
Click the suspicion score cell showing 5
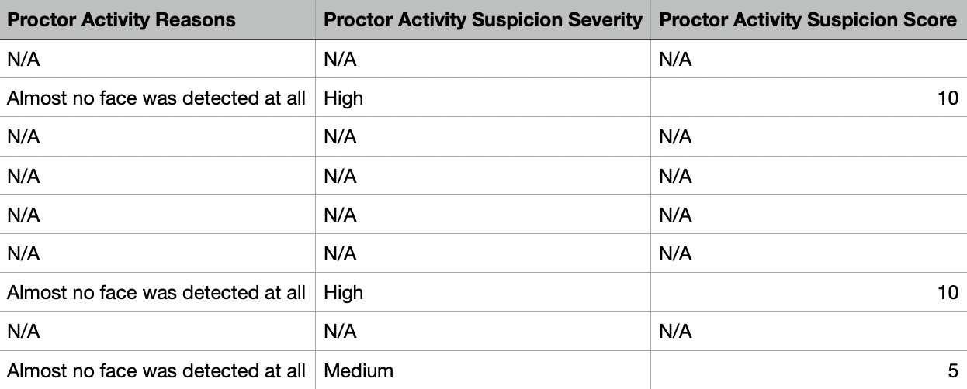[x=952, y=370]
